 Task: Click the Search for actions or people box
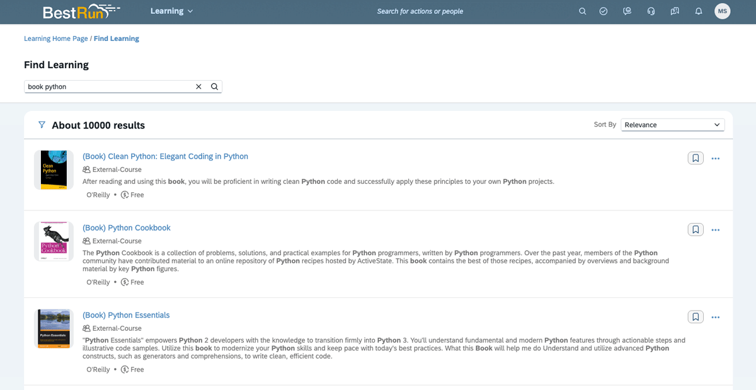pyautogui.click(x=420, y=11)
